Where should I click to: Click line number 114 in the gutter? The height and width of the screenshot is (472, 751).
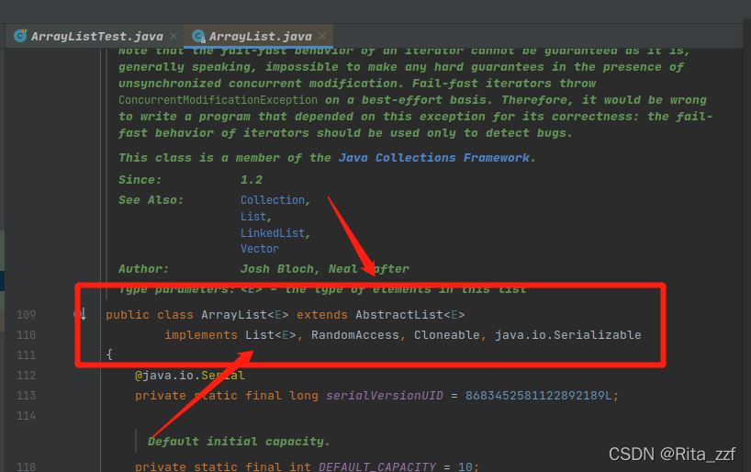[x=27, y=415]
